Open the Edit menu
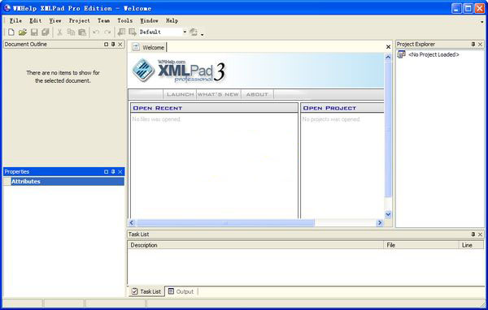Screen dimensions: 488x310 [36, 21]
